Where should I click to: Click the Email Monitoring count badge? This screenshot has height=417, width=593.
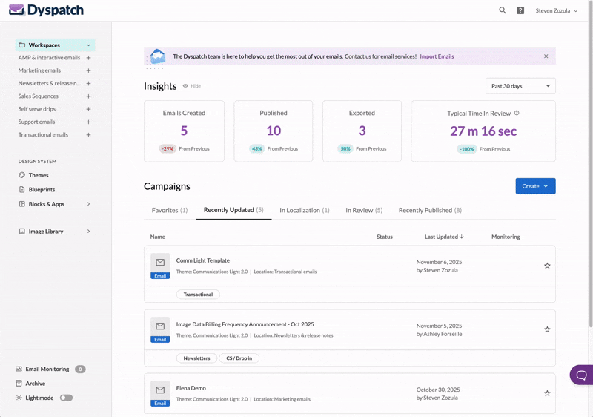(x=80, y=370)
